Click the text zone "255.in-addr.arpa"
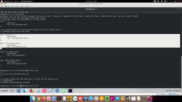The height and width of the screenshot is (102, 182). [11, 60]
